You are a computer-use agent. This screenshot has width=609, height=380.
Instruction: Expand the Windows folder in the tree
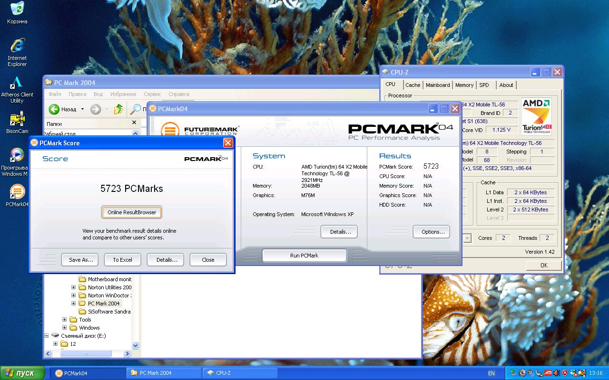(64, 327)
